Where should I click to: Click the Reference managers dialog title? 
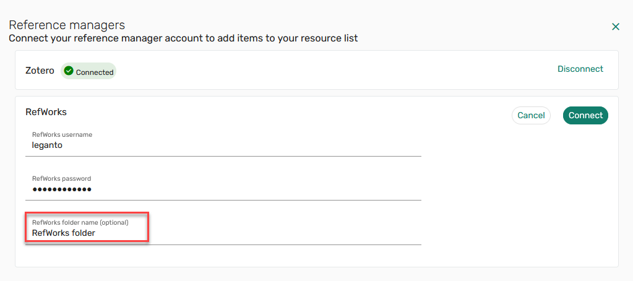(67, 25)
